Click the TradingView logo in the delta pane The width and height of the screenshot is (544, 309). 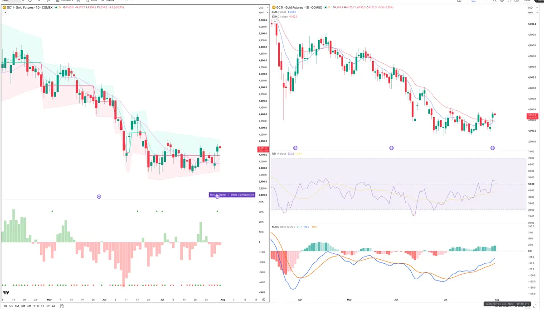pyautogui.click(x=6, y=293)
